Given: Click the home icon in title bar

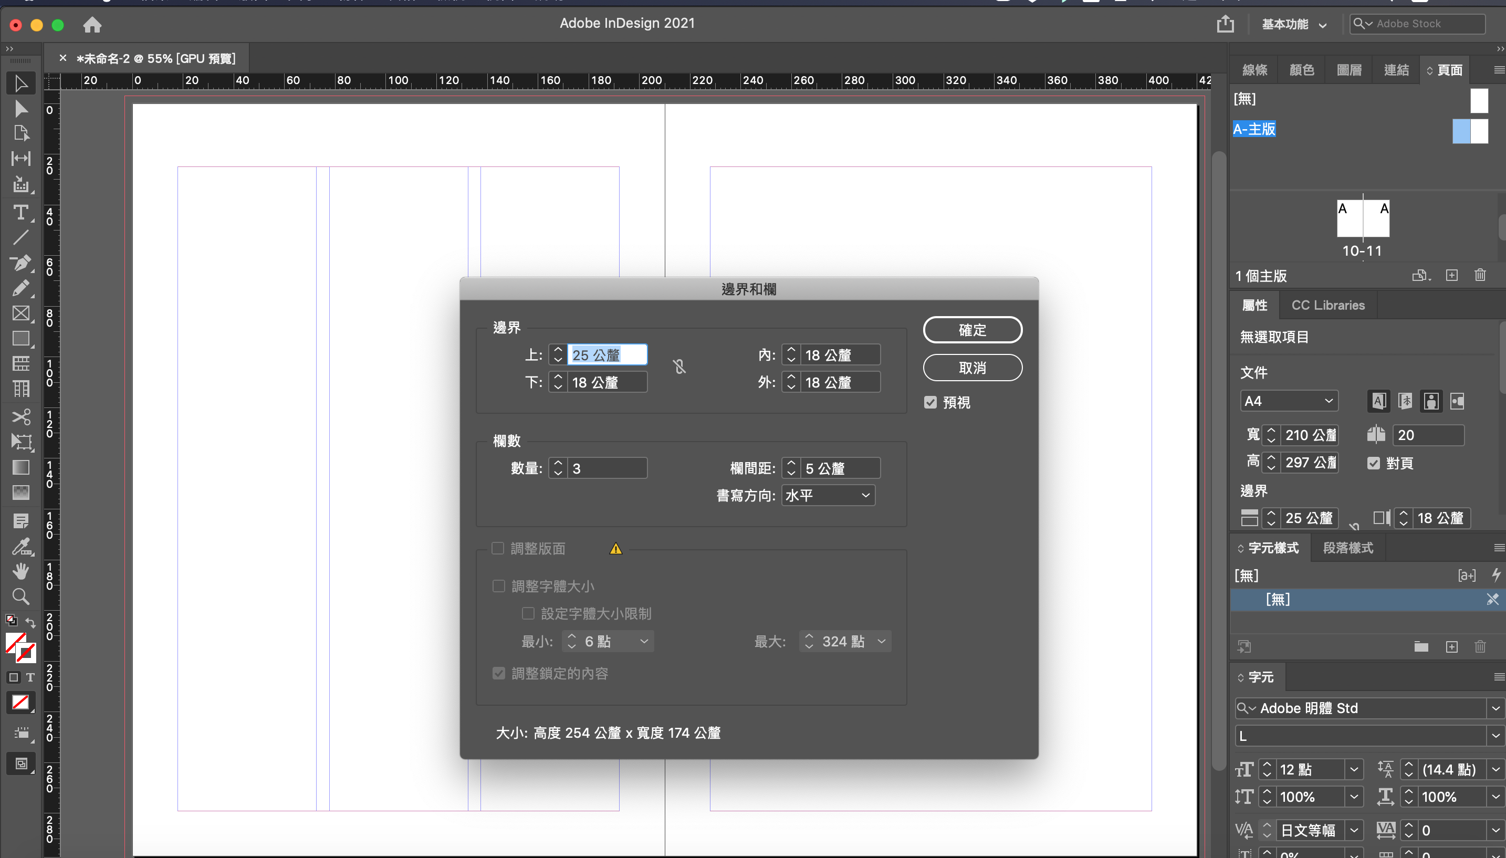Looking at the screenshot, I should coord(92,25).
